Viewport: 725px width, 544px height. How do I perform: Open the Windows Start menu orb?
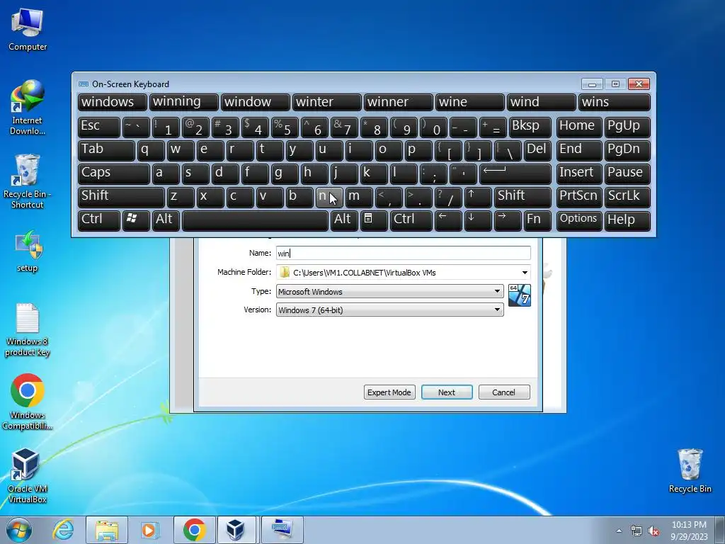pos(19,530)
